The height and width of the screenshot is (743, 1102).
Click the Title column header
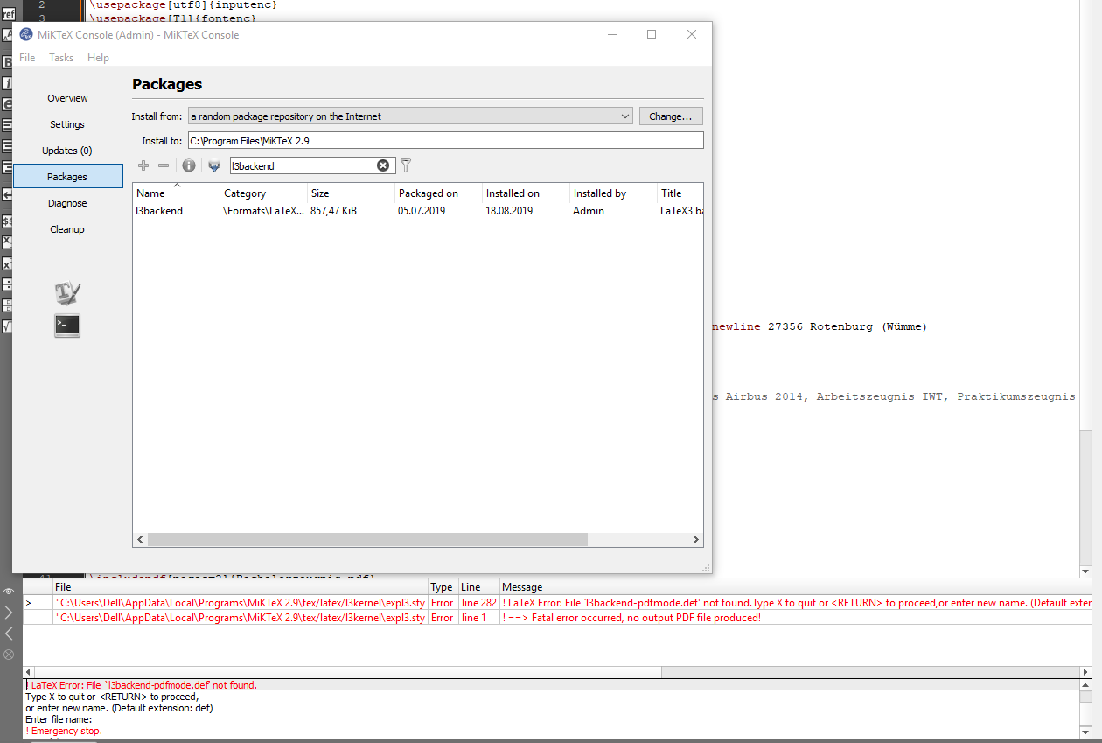coord(680,193)
